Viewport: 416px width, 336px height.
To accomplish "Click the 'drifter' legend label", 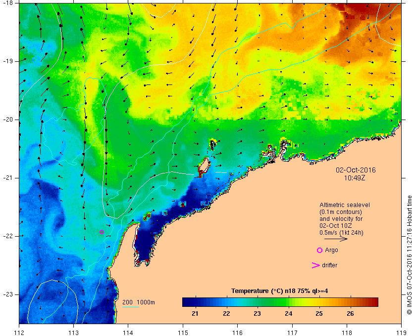I will pos(329,265).
